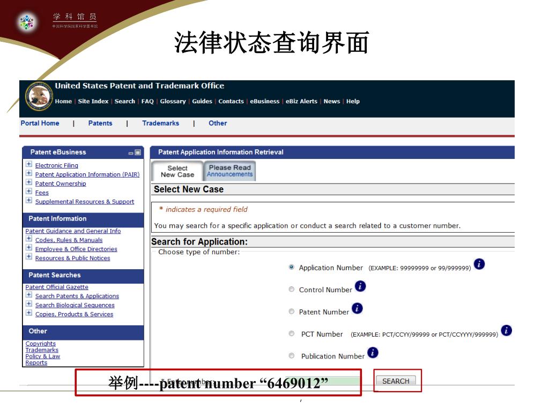Open Patent Official Gazette link
549x411 pixels.
57,287
